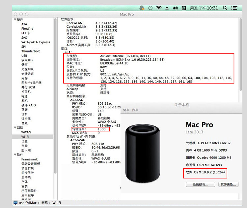Select 光纤通道 in the sidebar
Image resolution: width=247 pixels, height=208 pixels.
[27, 74]
